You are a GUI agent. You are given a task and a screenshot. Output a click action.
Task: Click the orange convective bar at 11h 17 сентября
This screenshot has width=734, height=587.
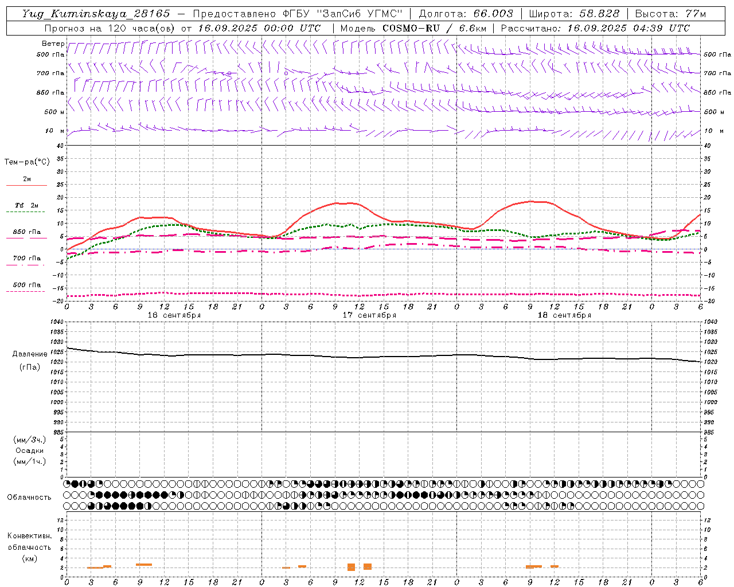pyautogui.click(x=351, y=567)
